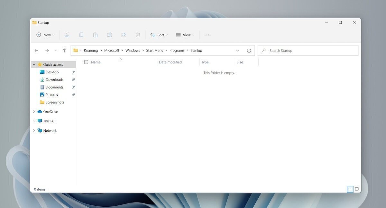
Task: Select the Cut icon in the toolbar
Action: point(67,35)
